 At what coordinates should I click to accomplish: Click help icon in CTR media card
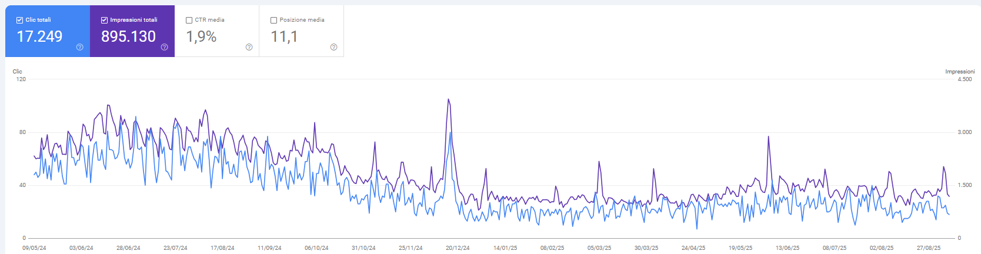[x=249, y=47]
